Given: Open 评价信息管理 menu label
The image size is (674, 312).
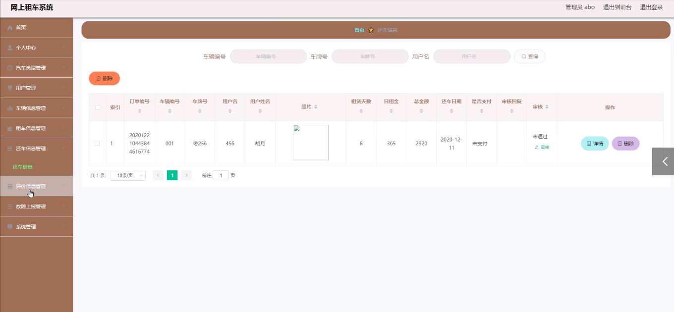Looking at the screenshot, I should tap(31, 186).
